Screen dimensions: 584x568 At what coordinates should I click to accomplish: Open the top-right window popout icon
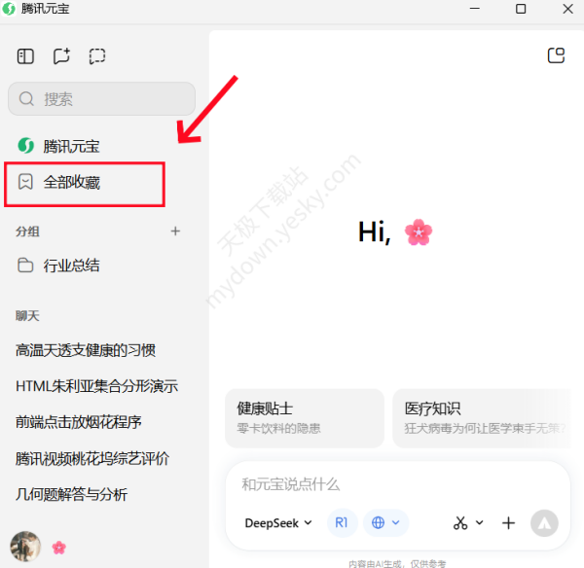click(x=556, y=55)
